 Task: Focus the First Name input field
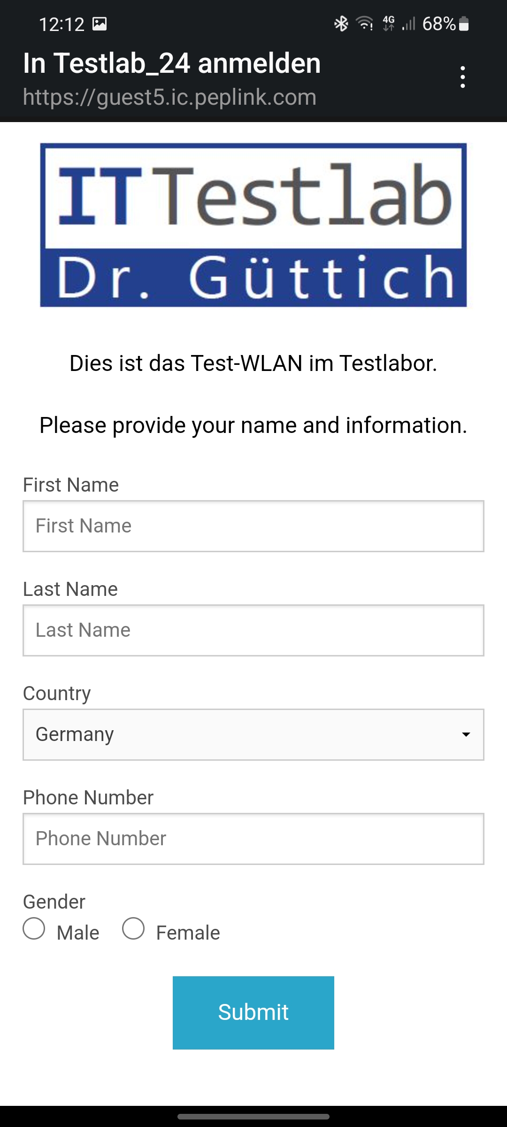tap(253, 526)
